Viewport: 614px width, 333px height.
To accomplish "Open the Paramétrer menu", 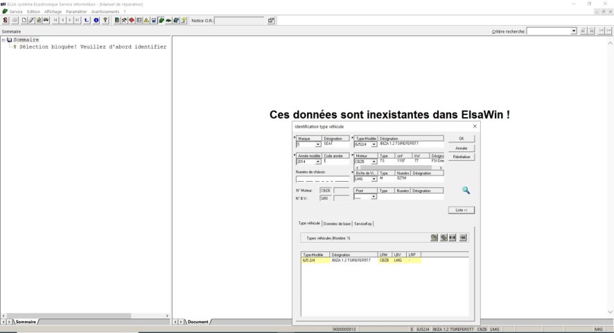I will coord(76,12).
